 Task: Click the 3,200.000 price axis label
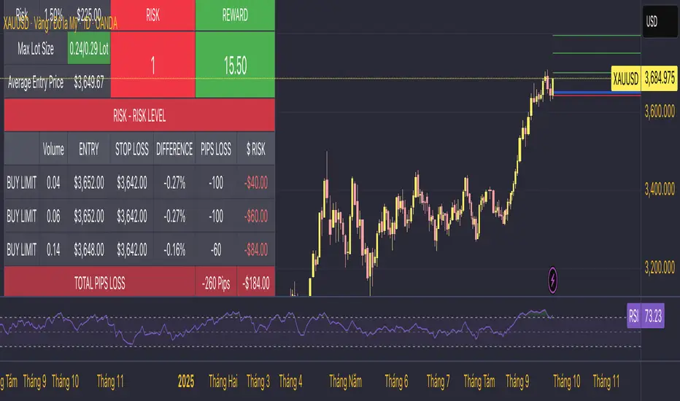660,267
